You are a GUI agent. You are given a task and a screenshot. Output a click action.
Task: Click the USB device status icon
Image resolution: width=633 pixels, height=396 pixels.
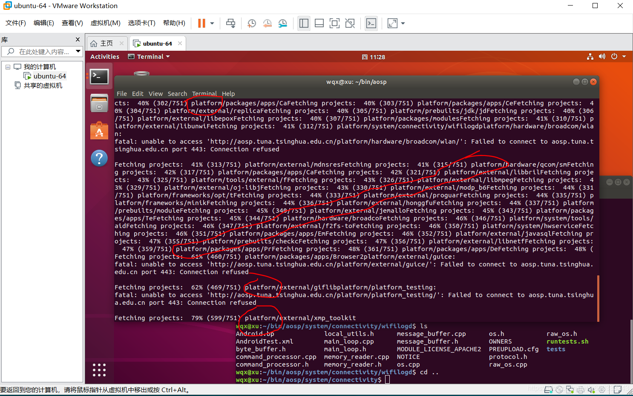point(602,389)
